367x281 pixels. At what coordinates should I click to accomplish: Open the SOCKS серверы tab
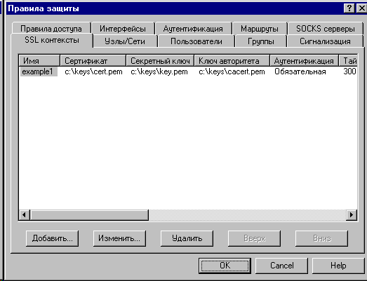tap(326, 29)
